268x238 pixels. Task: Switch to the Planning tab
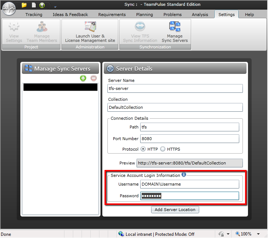[x=145, y=15]
